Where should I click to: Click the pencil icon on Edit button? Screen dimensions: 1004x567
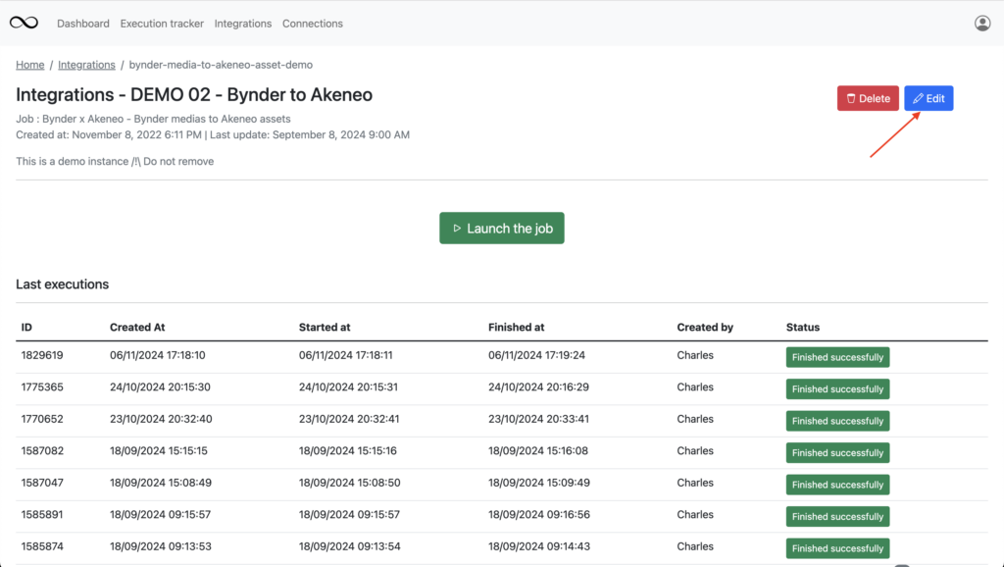pos(917,98)
